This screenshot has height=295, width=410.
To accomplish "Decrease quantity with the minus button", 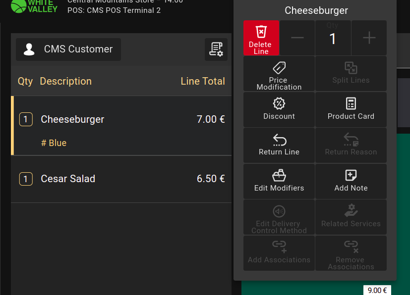I will point(297,38).
